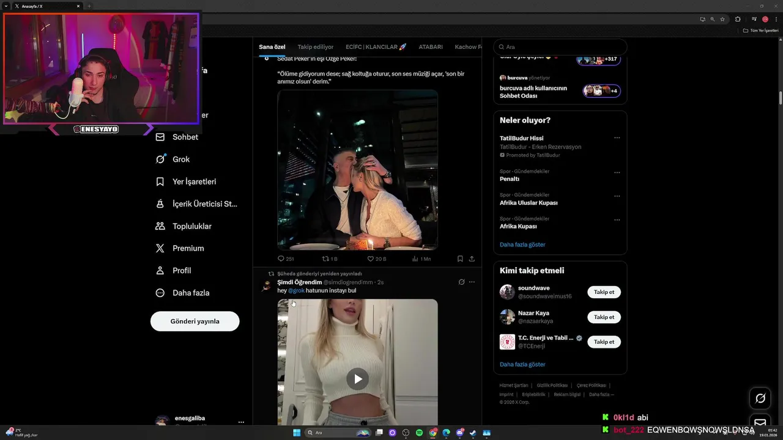Select the Anasayfa / X browser tab

46,6
